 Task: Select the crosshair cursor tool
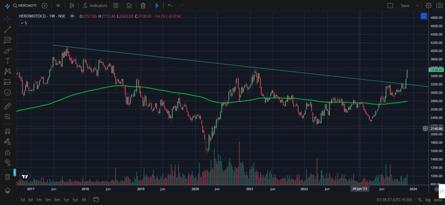[8, 19]
